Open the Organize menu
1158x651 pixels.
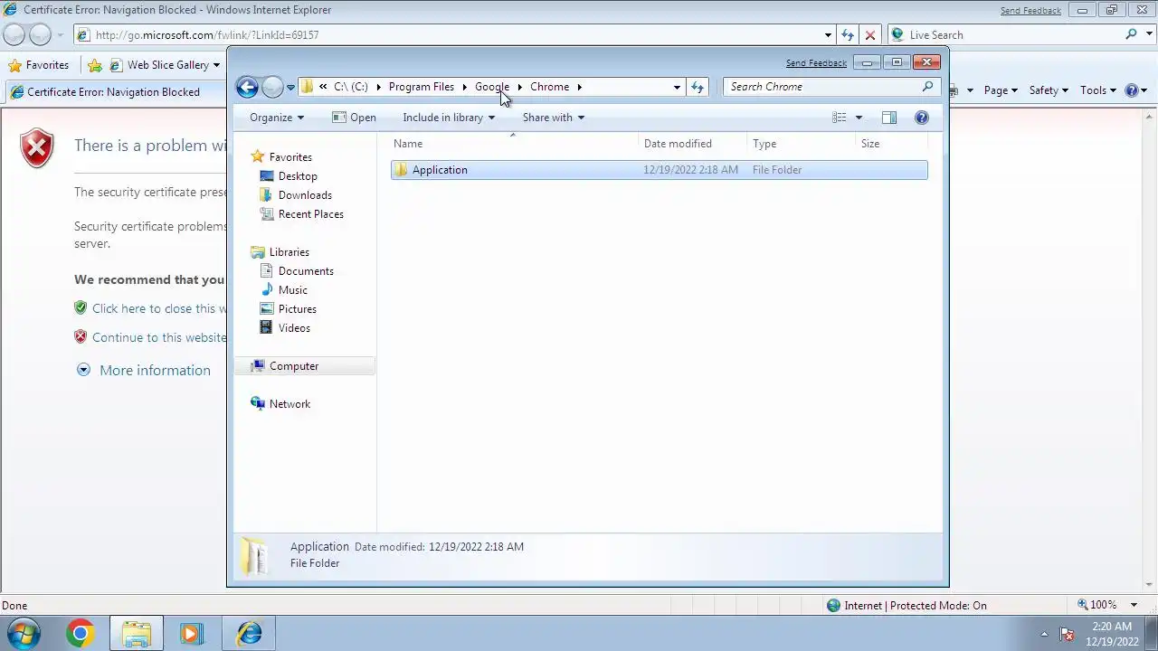click(277, 118)
